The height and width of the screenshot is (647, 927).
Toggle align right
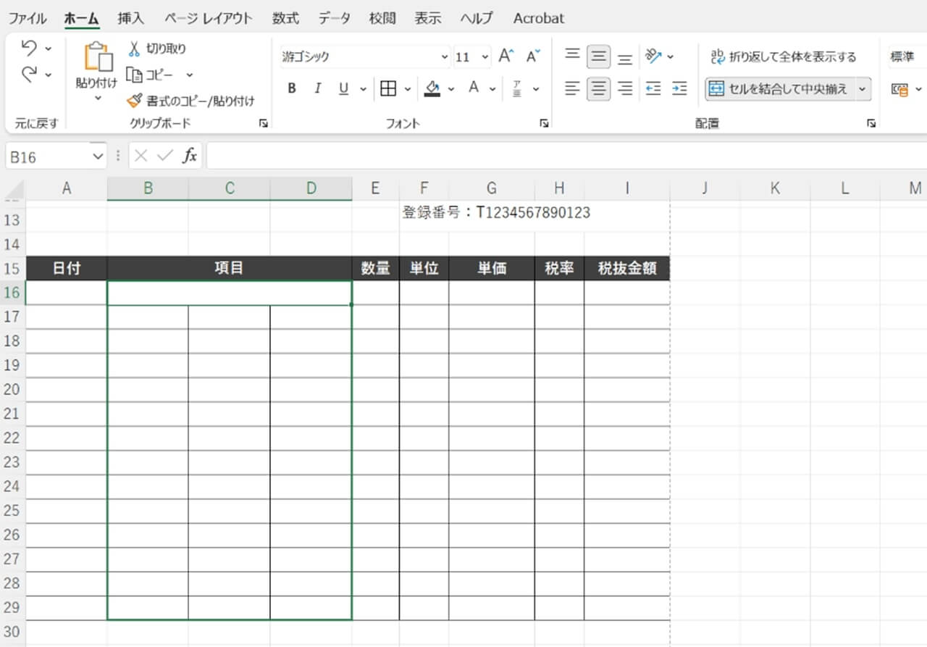point(625,88)
